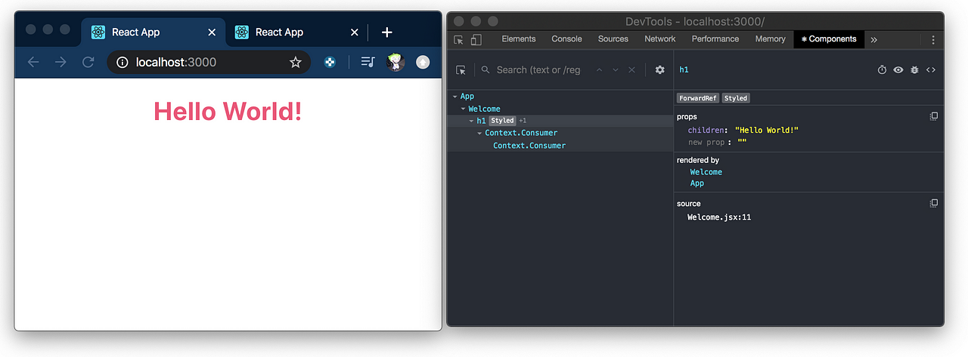Click the Welcome.jsx:11 source location
968x357 pixels.
[x=718, y=217]
